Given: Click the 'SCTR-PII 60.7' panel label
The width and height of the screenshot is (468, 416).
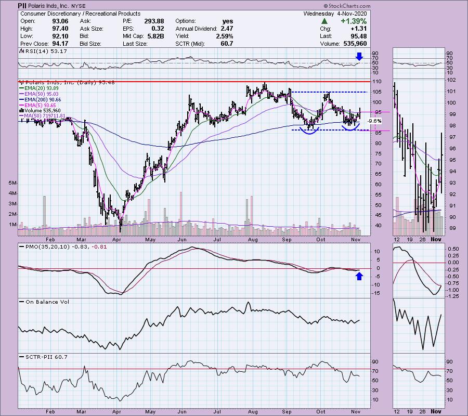Looking at the screenshot, I should pos(46,357).
